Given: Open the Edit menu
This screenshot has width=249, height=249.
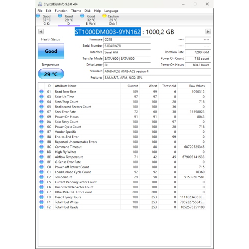Looking at the screenshot, I should click(48, 11).
